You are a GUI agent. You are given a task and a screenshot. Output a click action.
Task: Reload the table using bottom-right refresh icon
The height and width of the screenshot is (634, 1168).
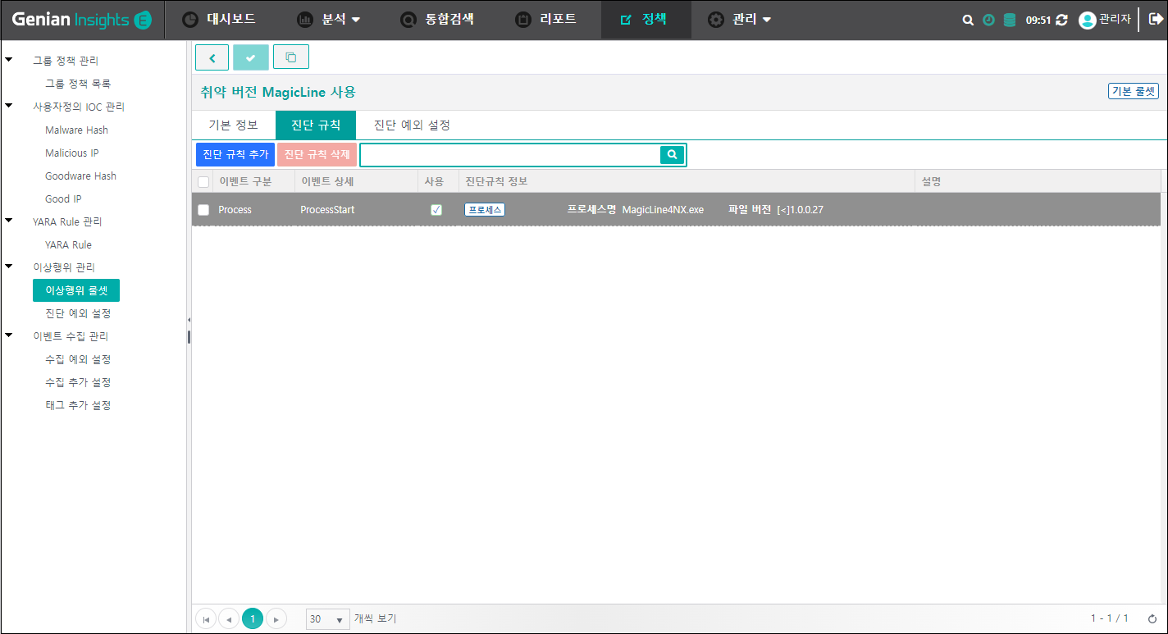click(x=1152, y=618)
